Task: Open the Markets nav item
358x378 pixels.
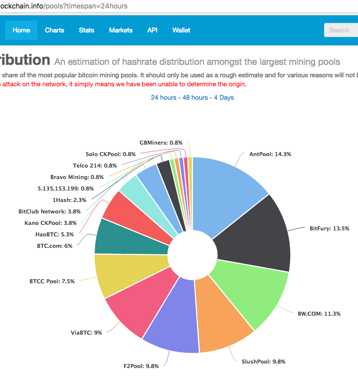Action: (x=121, y=30)
